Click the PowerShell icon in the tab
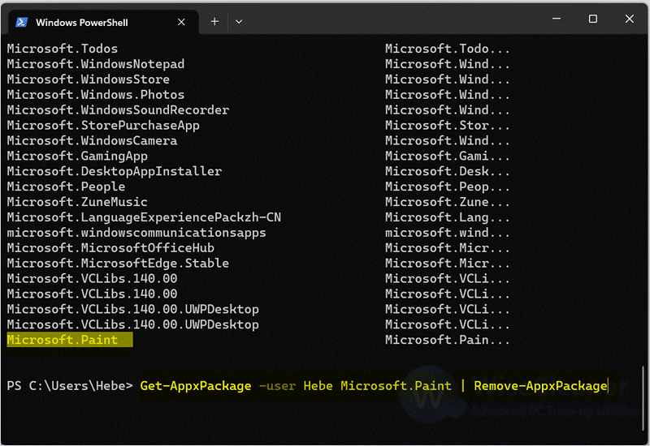 click(22, 23)
